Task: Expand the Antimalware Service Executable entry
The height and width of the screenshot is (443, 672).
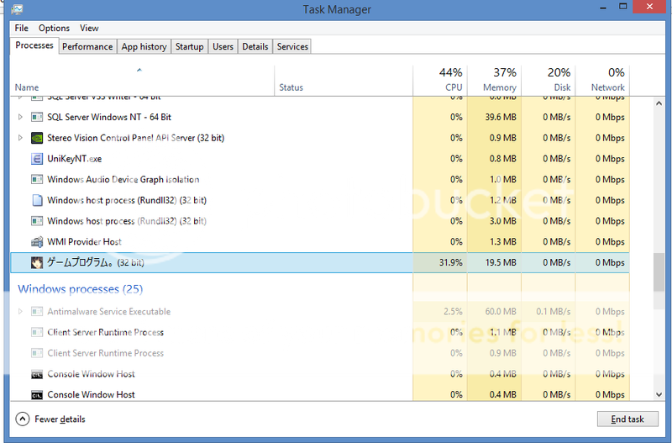Action: (x=21, y=312)
